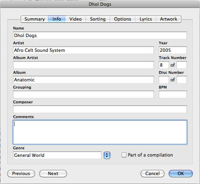
Task: Open the Video tab
Action: coord(76,19)
